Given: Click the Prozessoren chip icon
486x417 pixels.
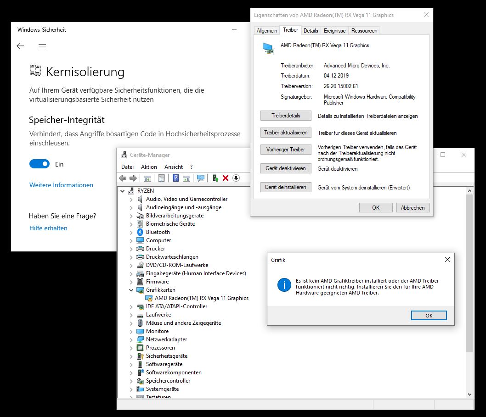Looking at the screenshot, I should coord(140,348).
